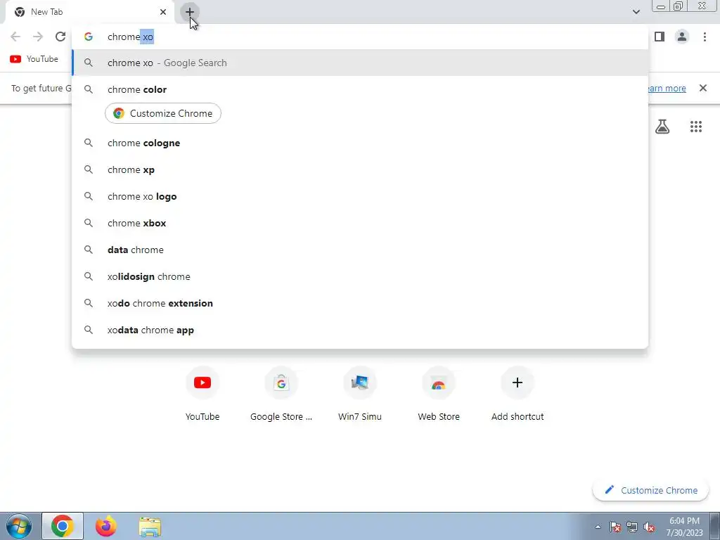Choose 'data chrome' suggestion

(360, 250)
